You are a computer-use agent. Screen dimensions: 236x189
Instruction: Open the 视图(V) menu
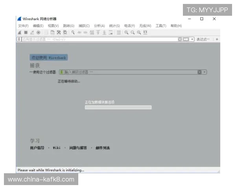click(x=53, y=26)
